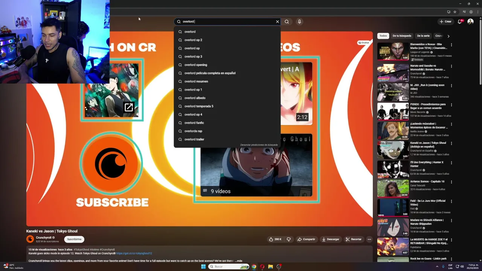Open the browser three-dot menu
The height and width of the screenshot is (271, 482).
pyautogui.click(x=477, y=12)
